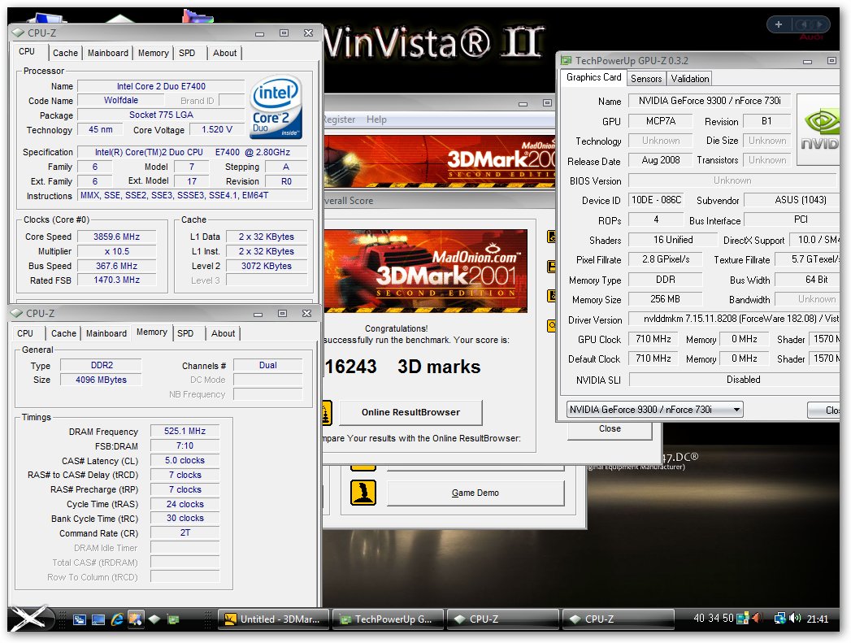Click Core Speed value '3859.6 MHz'
851x643 pixels.
pos(117,237)
